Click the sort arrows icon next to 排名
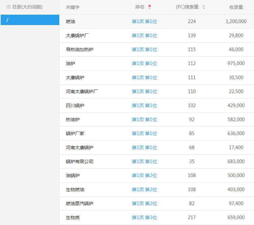 tap(149, 7)
